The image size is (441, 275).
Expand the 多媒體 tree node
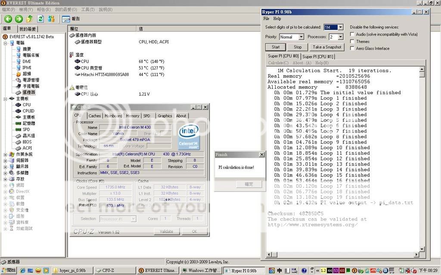coord(5,173)
